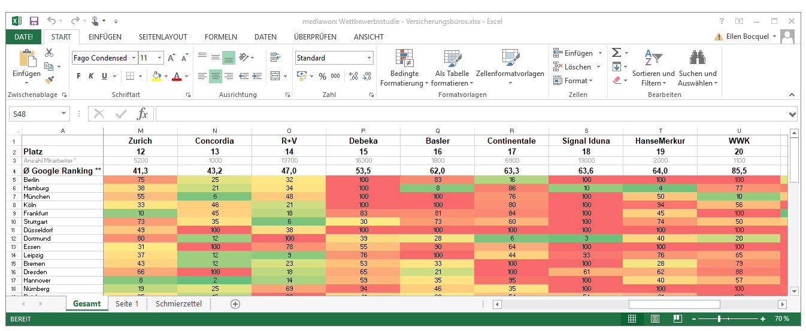Activate the Format Painter brush
The width and height of the screenshot is (806, 331).
point(49,79)
